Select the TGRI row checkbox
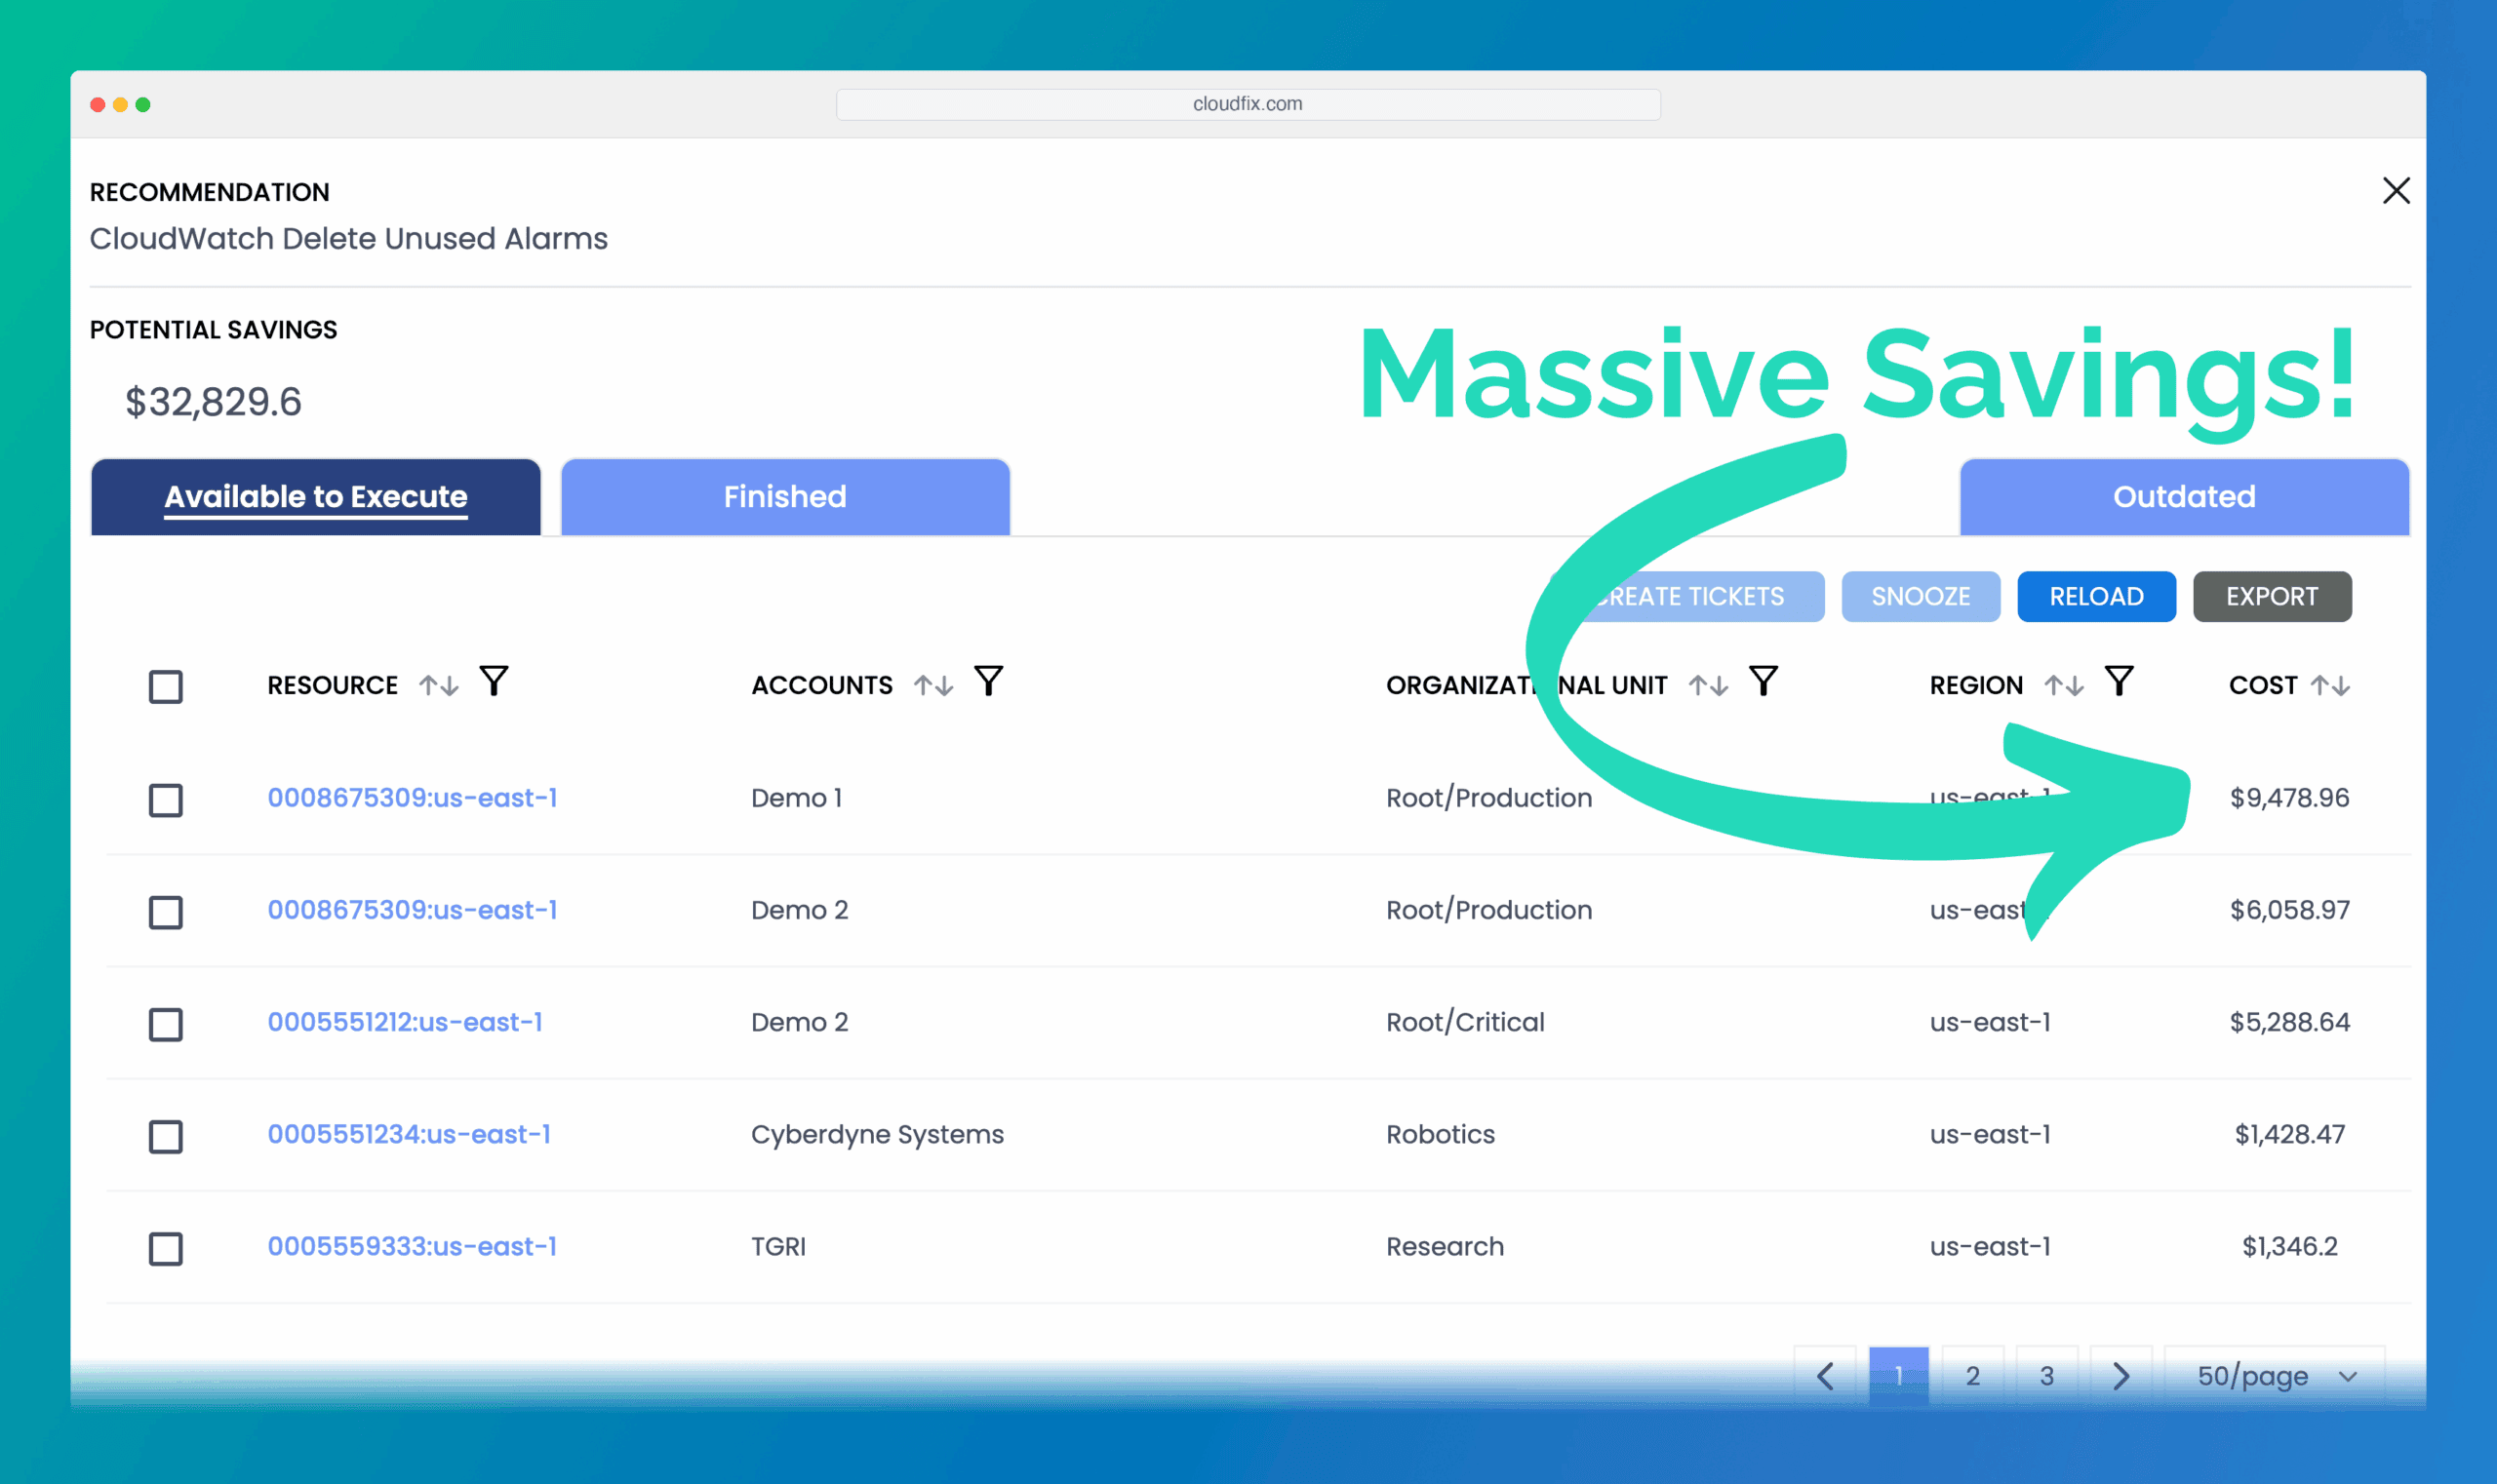This screenshot has height=1484, width=2497. click(166, 1248)
